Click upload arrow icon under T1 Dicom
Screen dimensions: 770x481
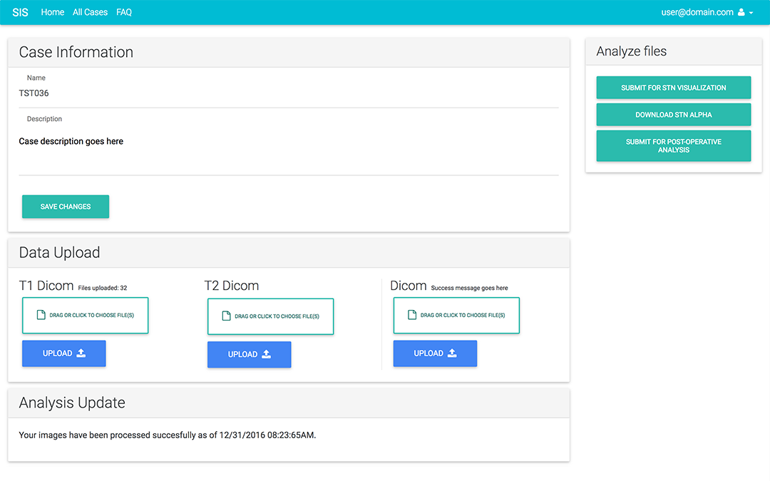(81, 353)
